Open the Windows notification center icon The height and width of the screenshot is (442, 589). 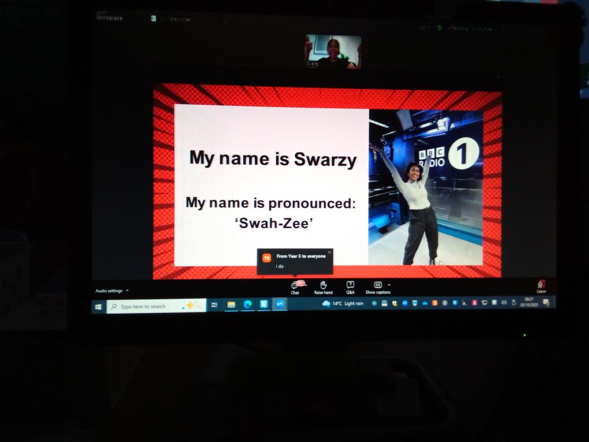tap(546, 302)
